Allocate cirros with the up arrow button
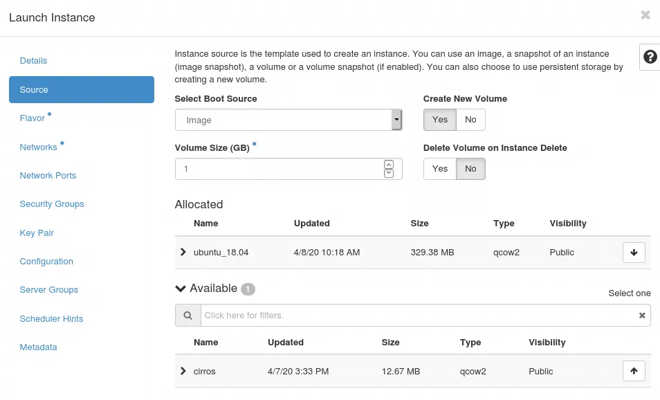 coord(634,371)
